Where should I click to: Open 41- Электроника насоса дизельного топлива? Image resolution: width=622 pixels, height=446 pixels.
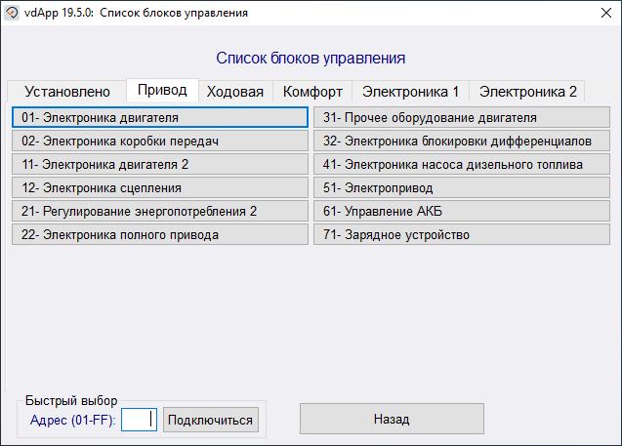pos(464,165)
